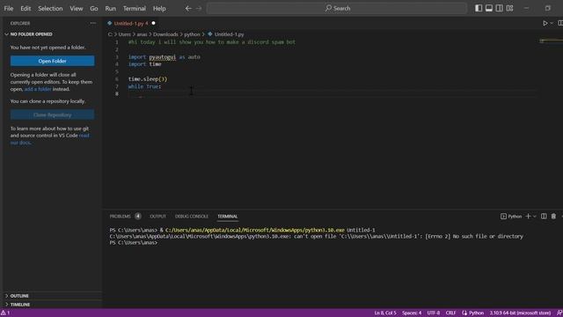Screen dimensions: 563x317
Task: Select the Python terminal profile label
Action: point(511,216)
